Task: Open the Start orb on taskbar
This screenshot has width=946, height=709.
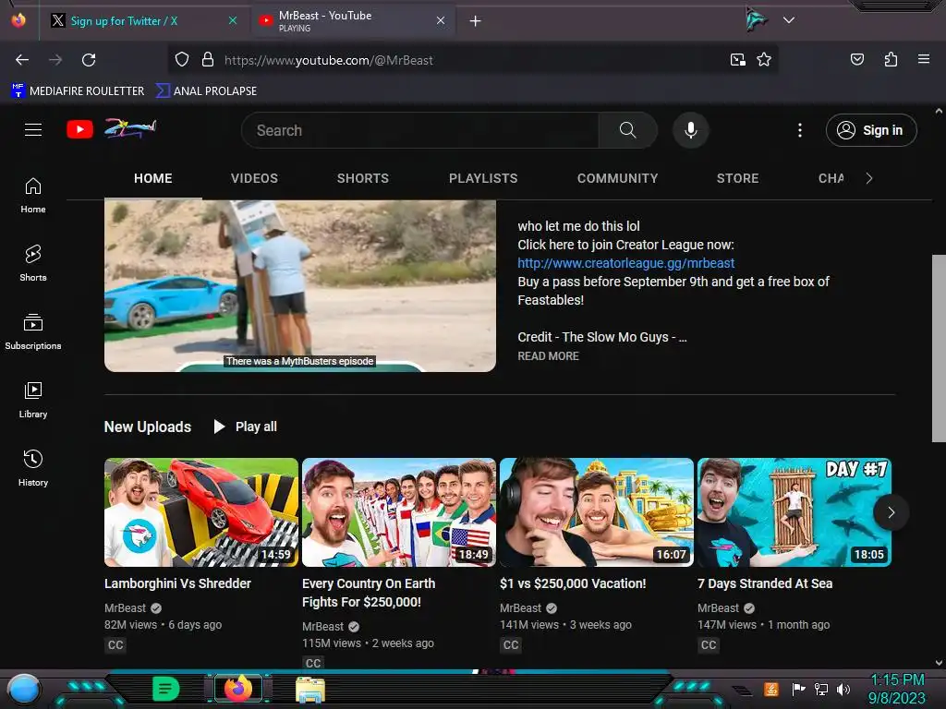Action: (x=24, y=689)
